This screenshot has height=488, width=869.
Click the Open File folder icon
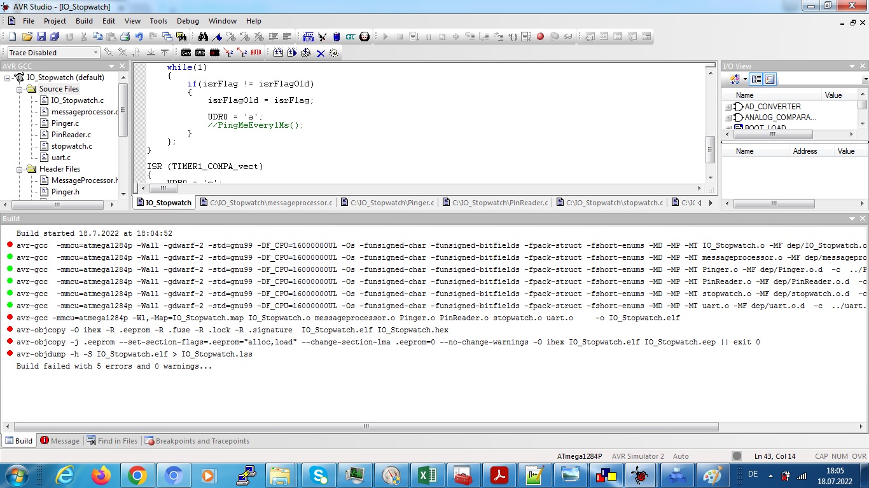tap(27, 37)
